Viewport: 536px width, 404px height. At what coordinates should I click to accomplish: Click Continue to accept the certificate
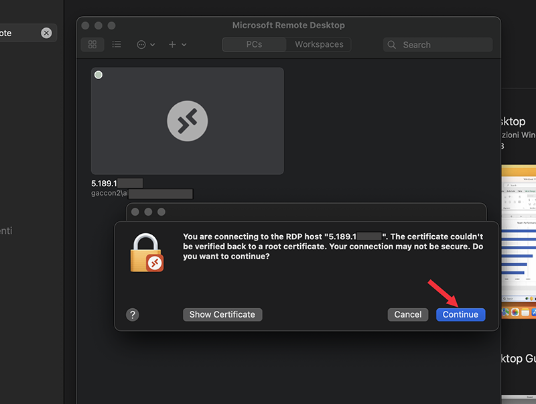click(460, 314)
